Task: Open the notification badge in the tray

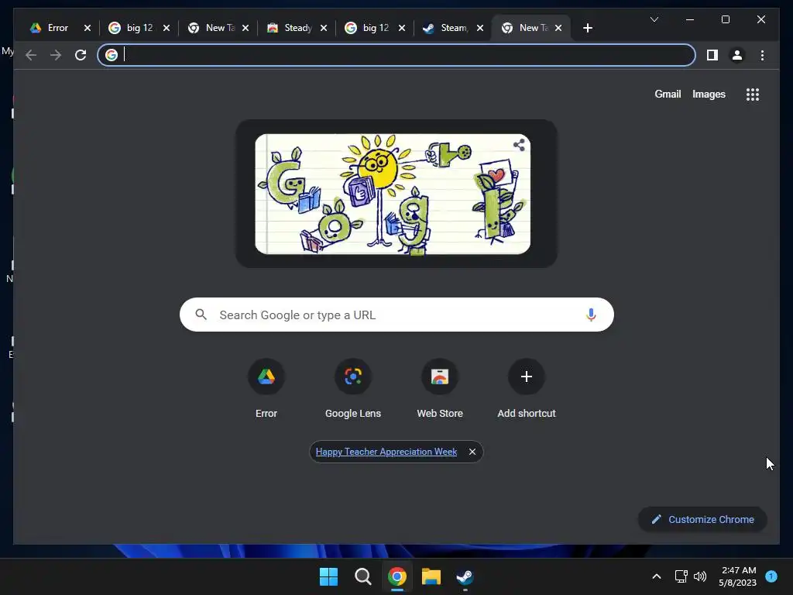Action: coord(771,576)
